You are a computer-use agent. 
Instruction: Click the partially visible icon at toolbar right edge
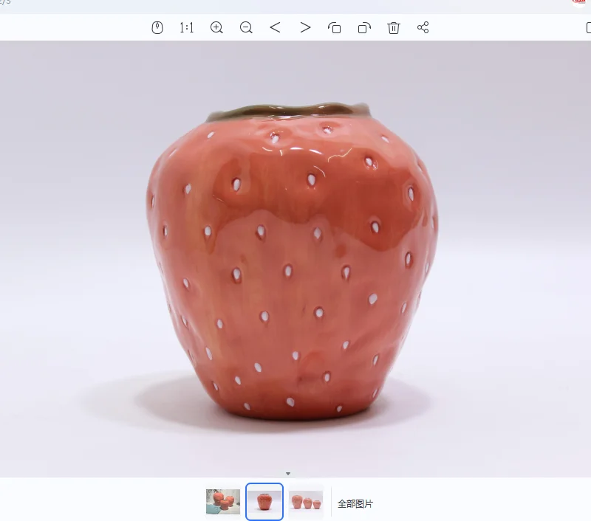[588, 28]
